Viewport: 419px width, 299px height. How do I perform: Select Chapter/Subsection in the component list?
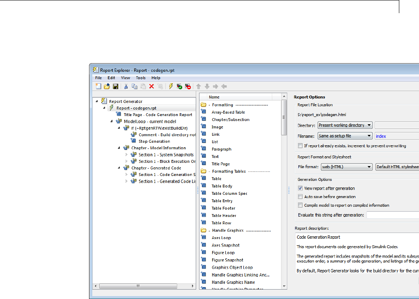pos(230,120)
